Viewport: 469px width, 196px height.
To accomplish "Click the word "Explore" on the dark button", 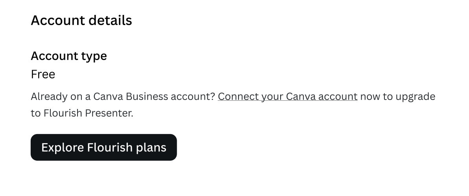I will point(63,147).
